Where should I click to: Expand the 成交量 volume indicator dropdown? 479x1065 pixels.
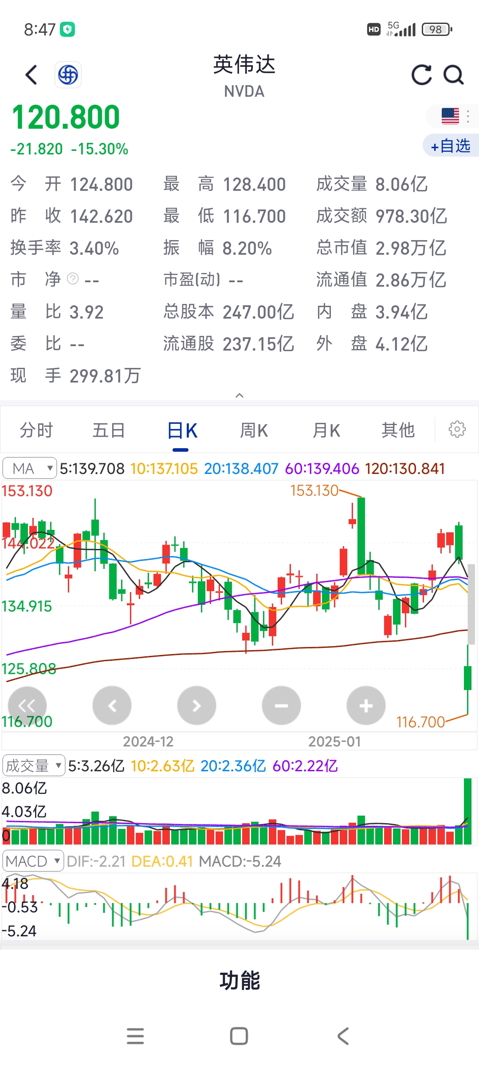34,765
